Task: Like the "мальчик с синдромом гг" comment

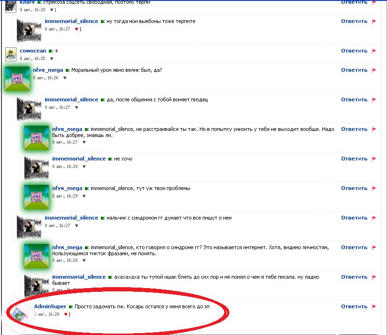Action: tap(76, 225)
